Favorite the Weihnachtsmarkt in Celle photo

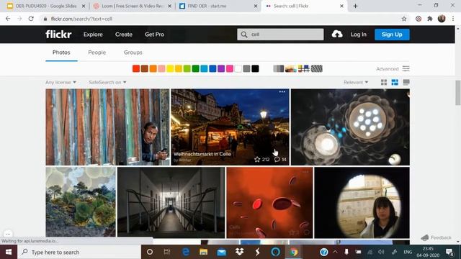pos(257,160)
